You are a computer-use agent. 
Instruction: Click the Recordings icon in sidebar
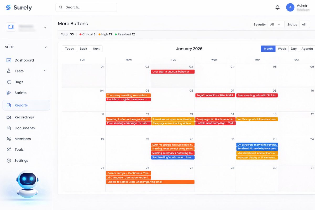point(9,117)
